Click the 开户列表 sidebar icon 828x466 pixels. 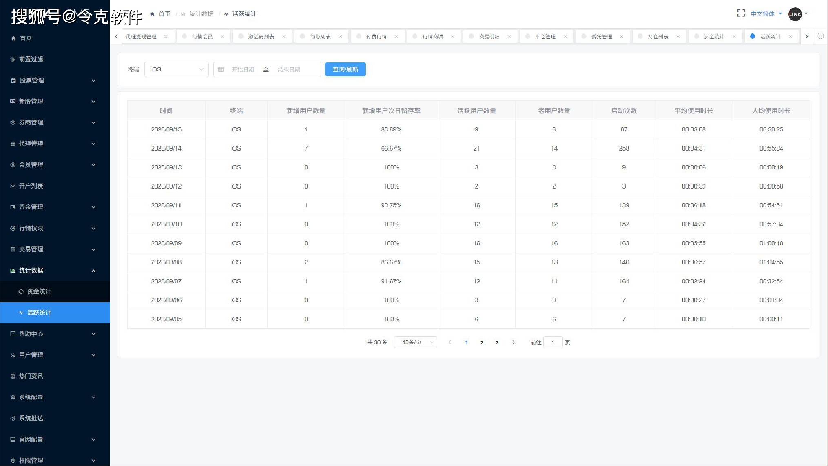point(13,186)
